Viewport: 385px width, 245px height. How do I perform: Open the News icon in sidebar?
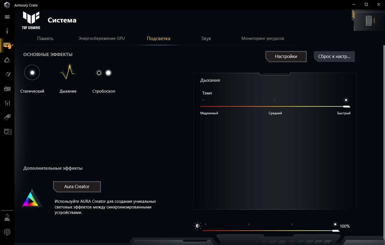7,131
